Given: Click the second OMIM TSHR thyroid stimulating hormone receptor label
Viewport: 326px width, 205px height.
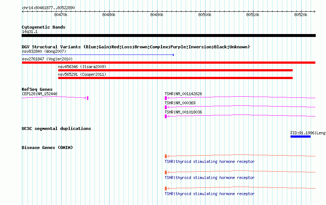Looking at the screenshot, I should tap(210, 178).
